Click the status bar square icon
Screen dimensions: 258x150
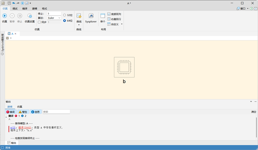(x=2, y=148)
